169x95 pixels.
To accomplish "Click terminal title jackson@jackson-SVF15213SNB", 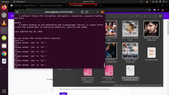I will point(60,12).
